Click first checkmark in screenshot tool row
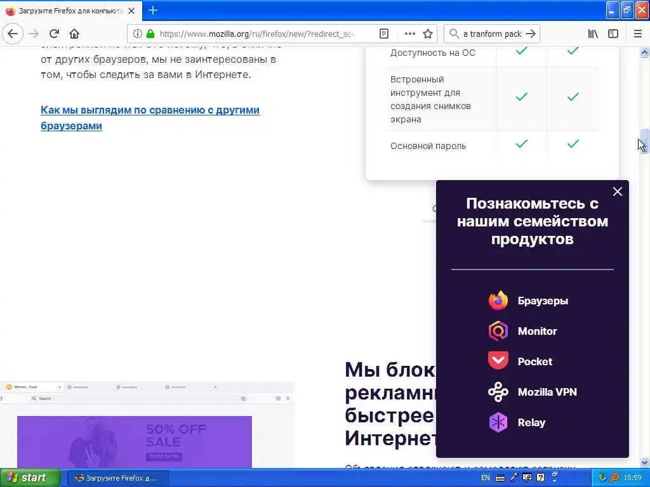 tap(522, 96)
